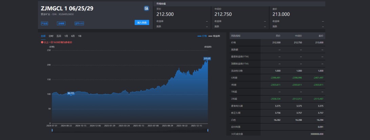Switch chart to 全部 range tab
Screen dimensions: 370x140
coord(43,36)
